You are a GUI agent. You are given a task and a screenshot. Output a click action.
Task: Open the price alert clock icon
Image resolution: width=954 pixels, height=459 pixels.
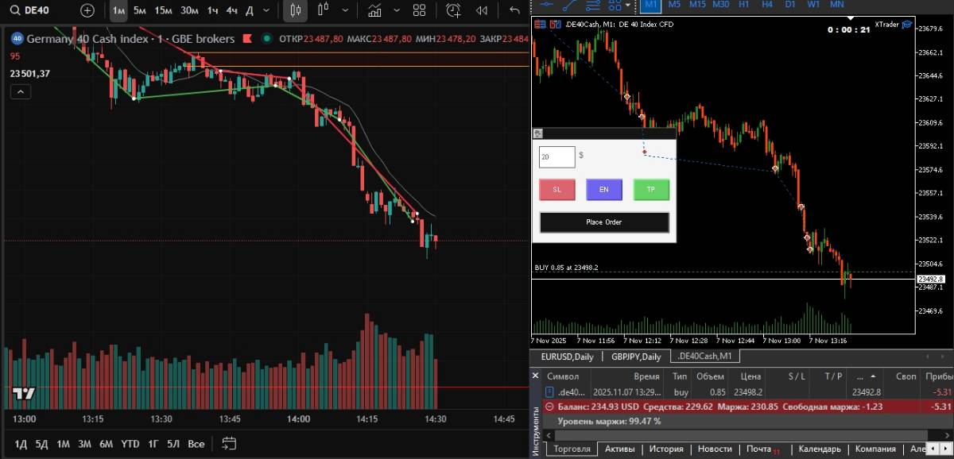coord(453,10)
